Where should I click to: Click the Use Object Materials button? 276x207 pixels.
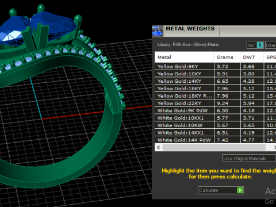[x=249, y=158]
